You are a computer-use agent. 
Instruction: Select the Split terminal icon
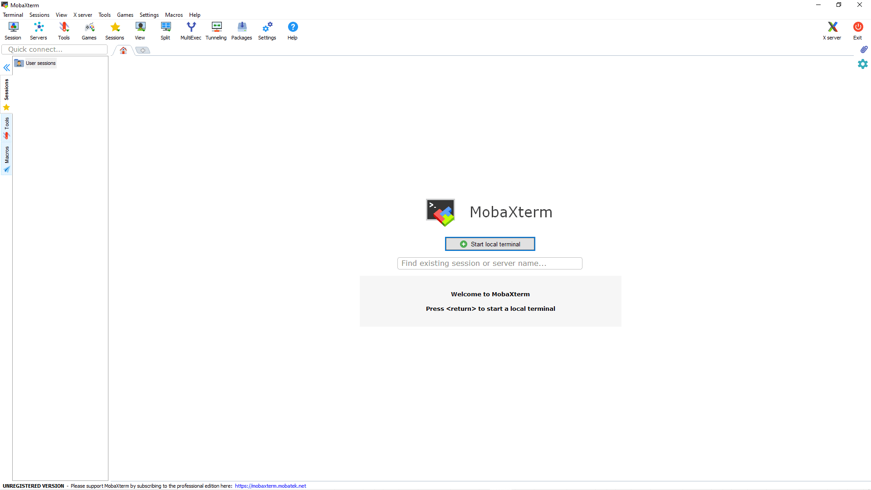(166, 31)
